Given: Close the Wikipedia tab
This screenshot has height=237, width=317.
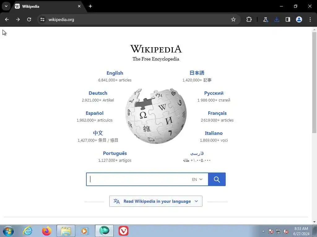Looking at the screenshot, I should pyautogui.click(x=79, y=6).
